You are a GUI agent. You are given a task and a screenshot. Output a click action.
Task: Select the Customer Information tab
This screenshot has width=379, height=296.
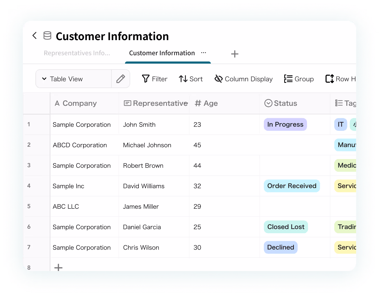(162, 53)
